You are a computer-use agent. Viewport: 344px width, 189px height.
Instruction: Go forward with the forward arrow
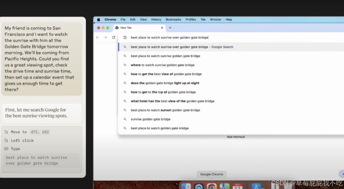(x=105, y=38)
